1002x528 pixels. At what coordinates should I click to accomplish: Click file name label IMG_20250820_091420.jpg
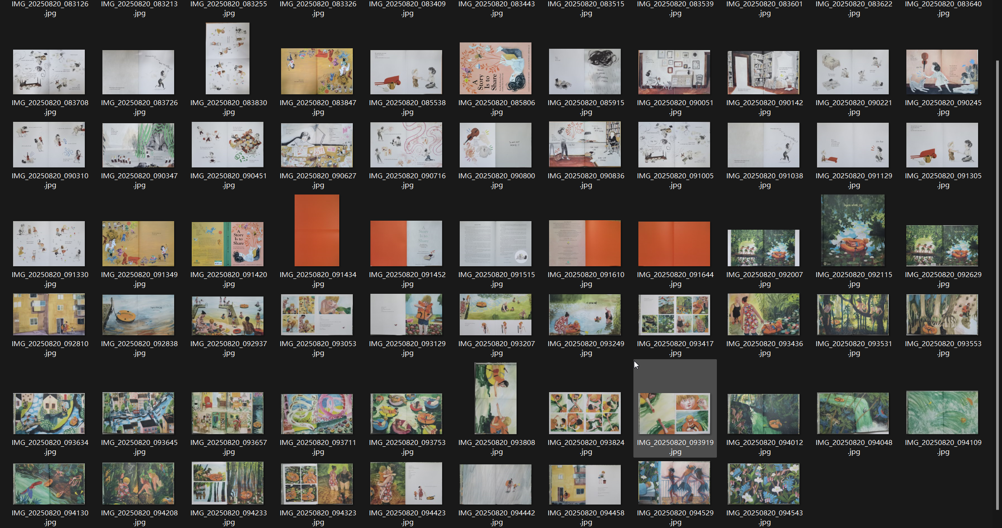pos(229,279)
